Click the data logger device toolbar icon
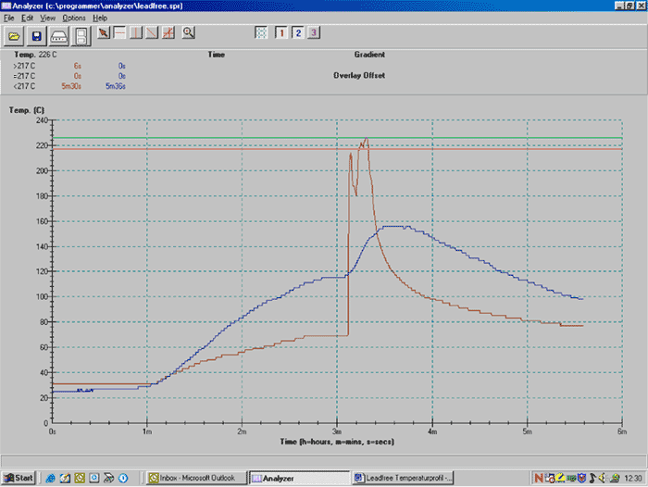This screenshot has height=487, width=648. click(59, 36)
